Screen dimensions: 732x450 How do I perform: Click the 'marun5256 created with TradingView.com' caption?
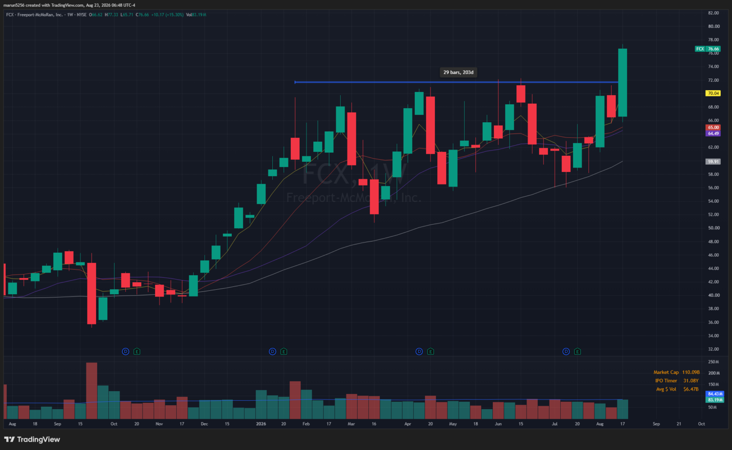(x=69, y=5)
